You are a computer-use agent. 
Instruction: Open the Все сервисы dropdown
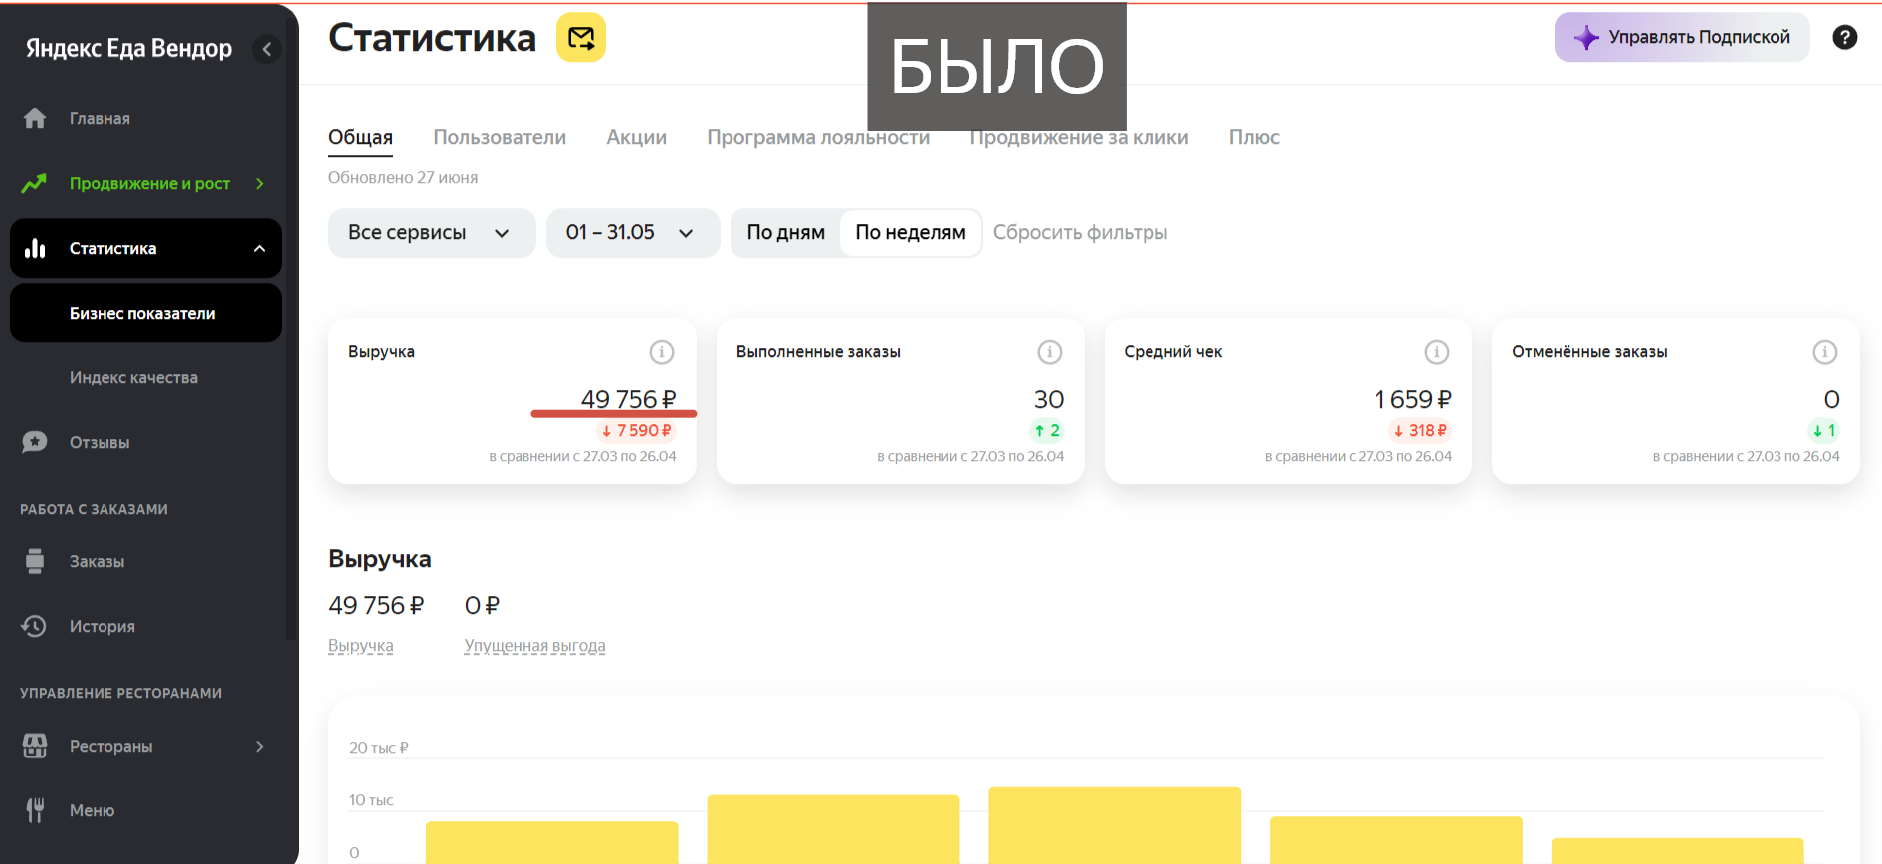point(432,233)
